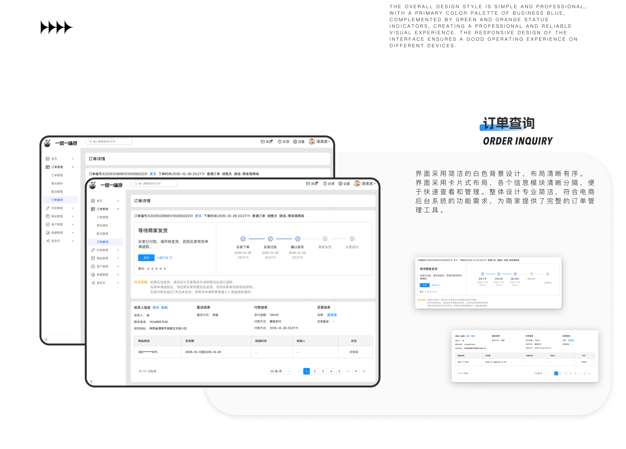
Task: Click help icon next to 小额打款
Action: coord(171,258)
